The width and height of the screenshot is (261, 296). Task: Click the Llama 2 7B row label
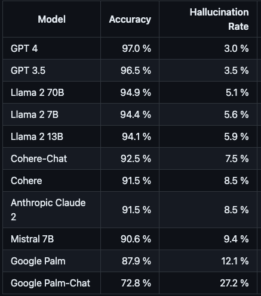pyautogui.click(x=35, y=114)
